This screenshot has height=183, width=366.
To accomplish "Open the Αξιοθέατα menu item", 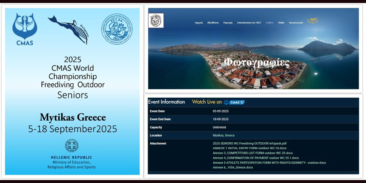I will 213,23.
